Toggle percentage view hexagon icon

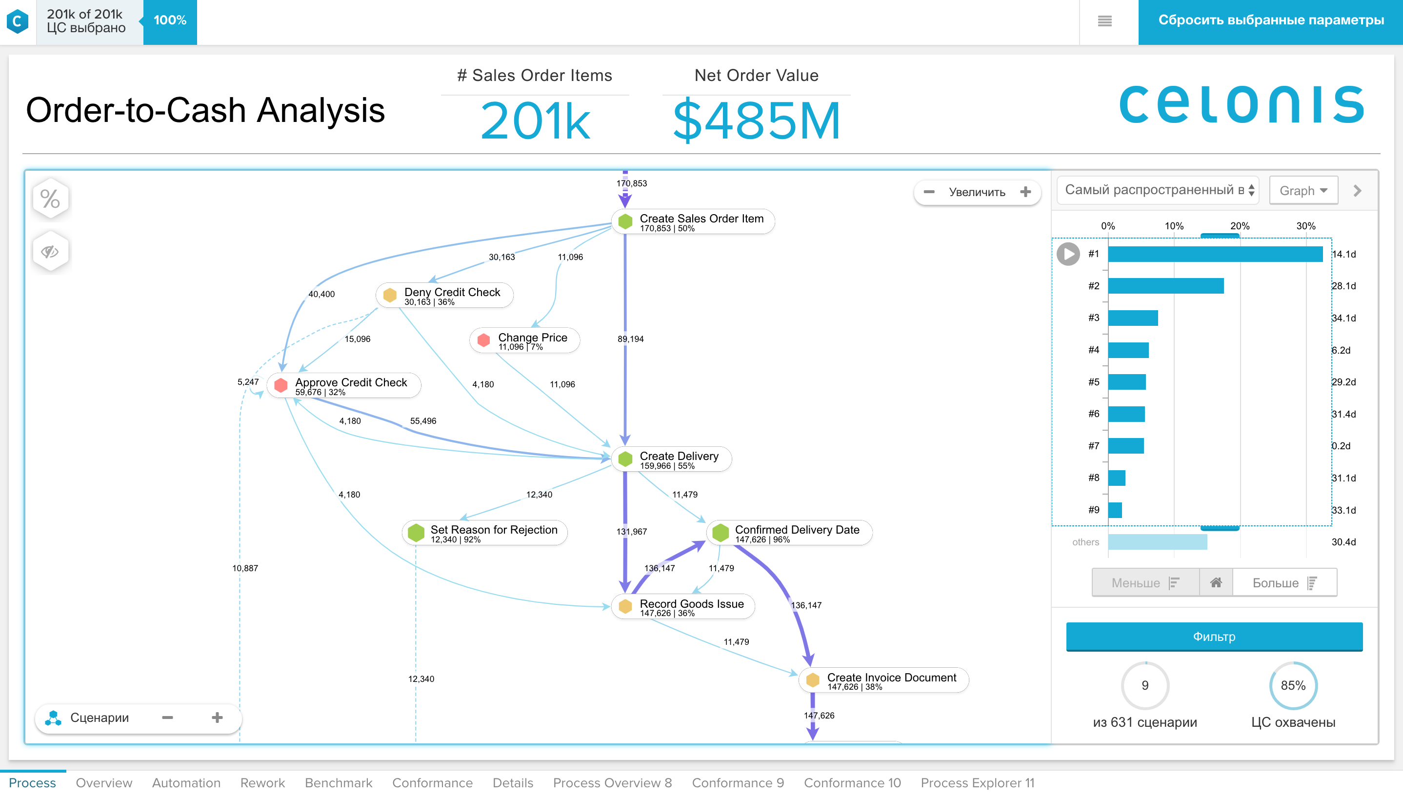50,199
